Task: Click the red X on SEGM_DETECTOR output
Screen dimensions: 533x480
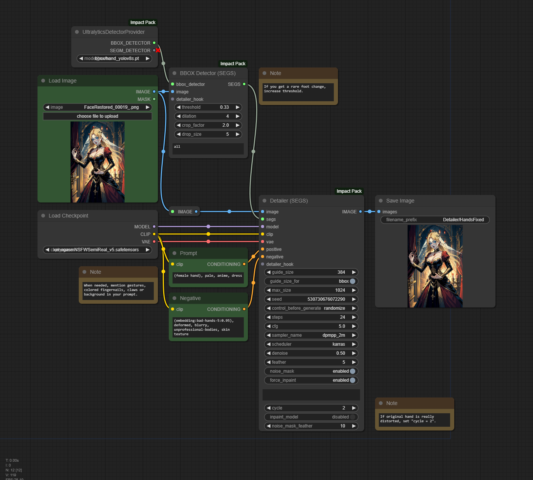Action: click(x=158, y=50)
